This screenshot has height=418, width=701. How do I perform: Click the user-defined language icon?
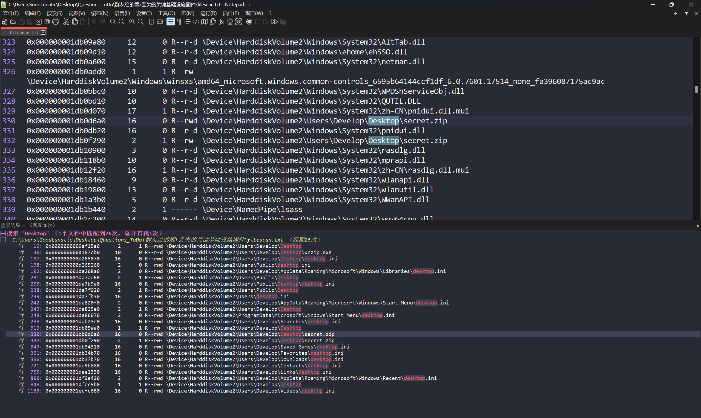pos(196,22)
